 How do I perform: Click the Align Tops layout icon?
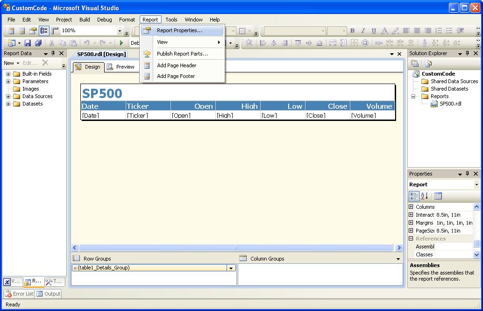pyautogui.click(x=298, y=43)
